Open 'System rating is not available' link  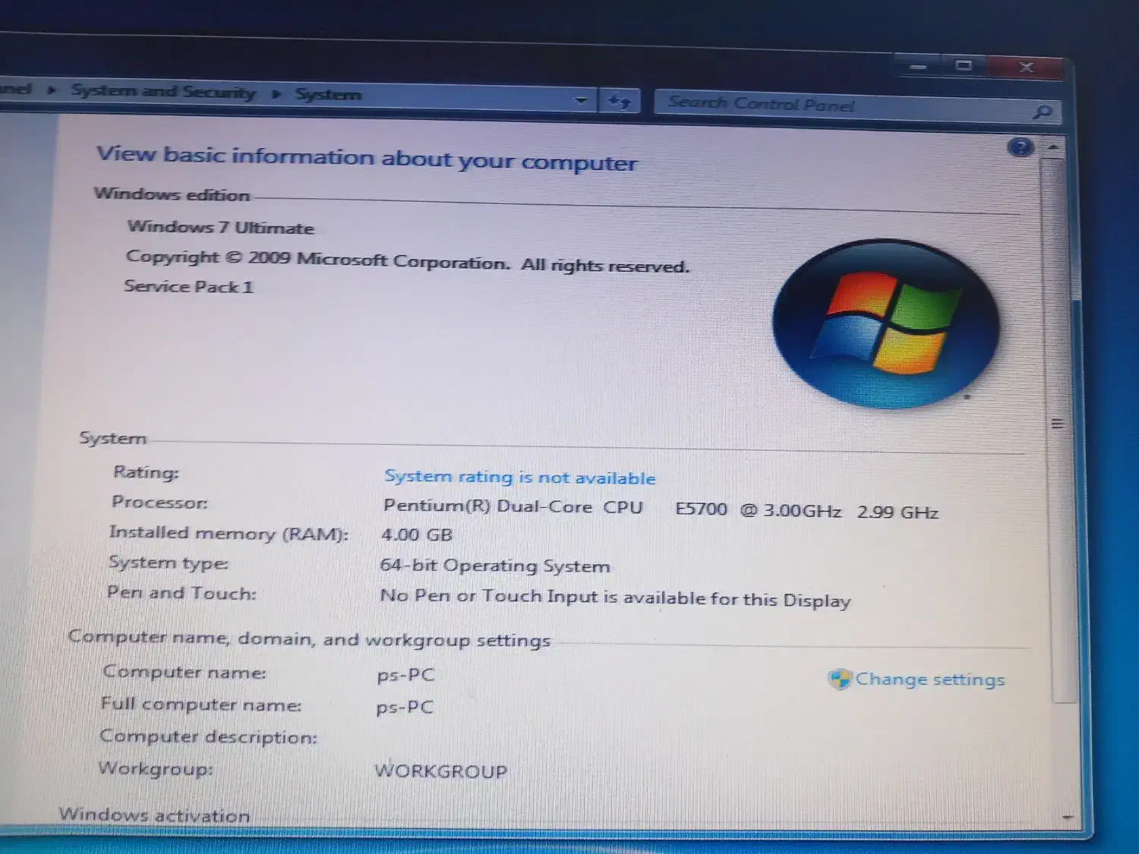pos(519,477)
